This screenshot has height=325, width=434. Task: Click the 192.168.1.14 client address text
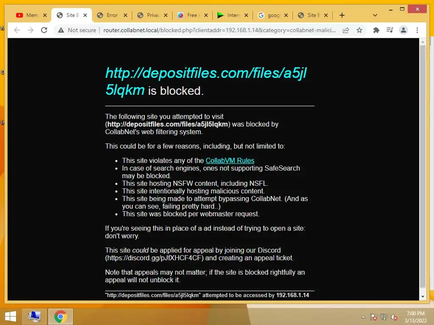click(292, 295)
